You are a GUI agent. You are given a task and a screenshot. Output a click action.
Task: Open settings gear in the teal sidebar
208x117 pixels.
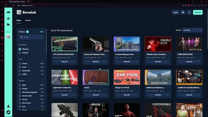coord(8,112)
